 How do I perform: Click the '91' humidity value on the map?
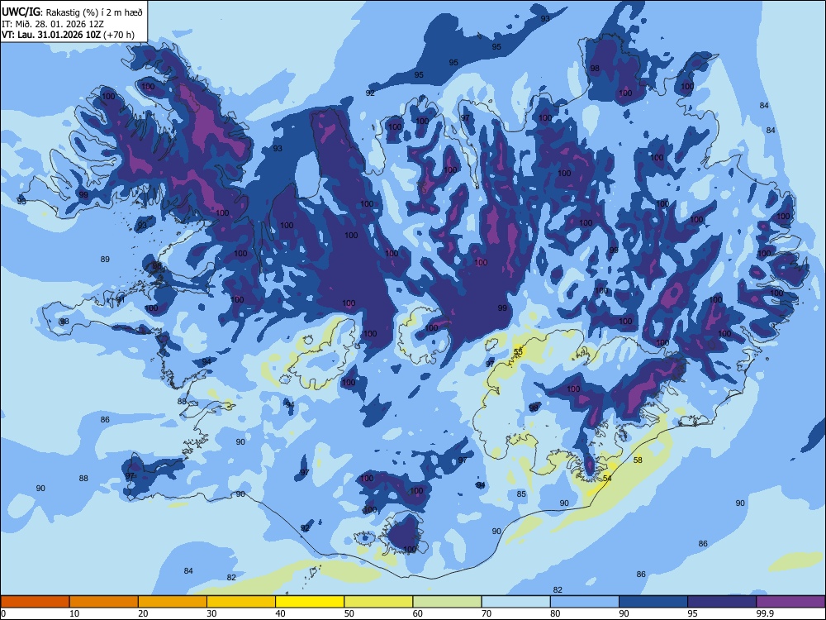121,300
